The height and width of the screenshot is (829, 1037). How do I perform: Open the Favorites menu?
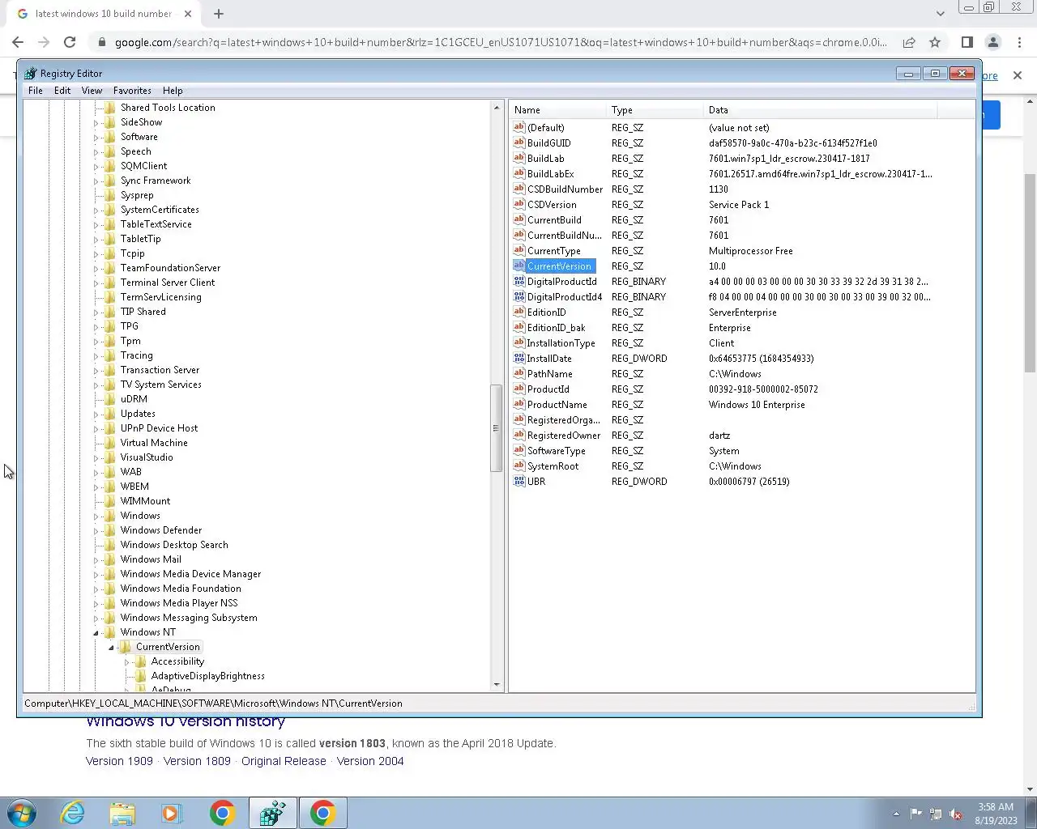coord(132,91)
